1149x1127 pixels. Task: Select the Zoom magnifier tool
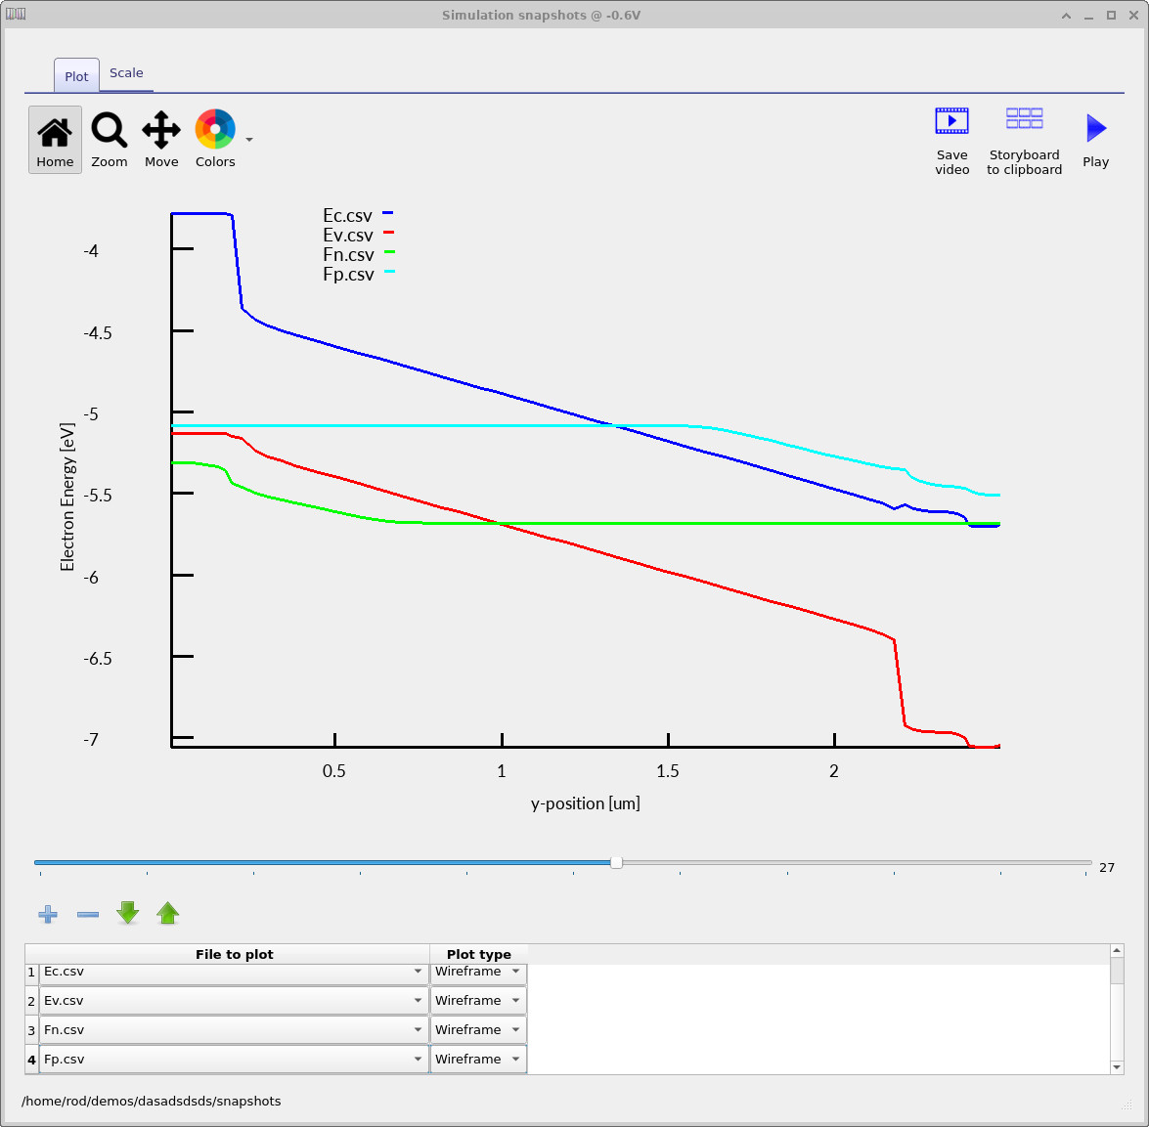pyautogui.click(x=110, y=139)
